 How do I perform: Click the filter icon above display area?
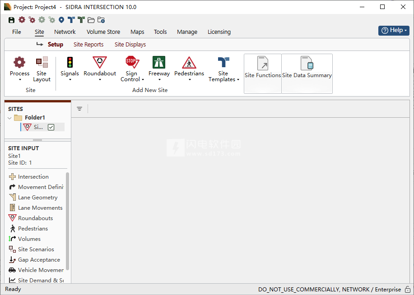pos(79,109)
